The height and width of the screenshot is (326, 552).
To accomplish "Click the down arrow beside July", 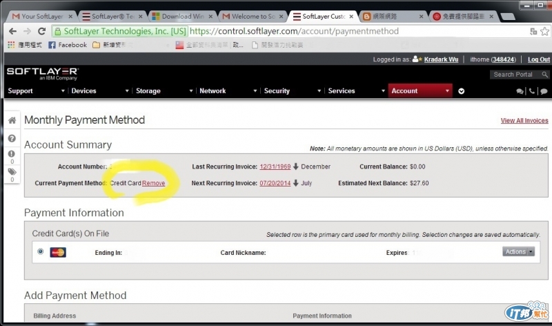I will click(x=296, y=183).
